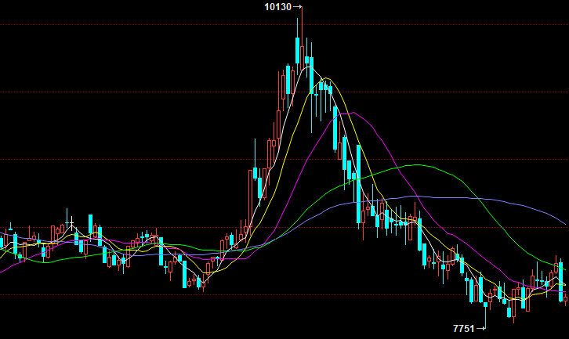This screenshot has height=339, width=569.
Task: Select the lowest candlestick above the 7751 marker
Action: [486, 304]
